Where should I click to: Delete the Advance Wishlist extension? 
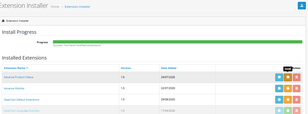click(x=296, y=88)
